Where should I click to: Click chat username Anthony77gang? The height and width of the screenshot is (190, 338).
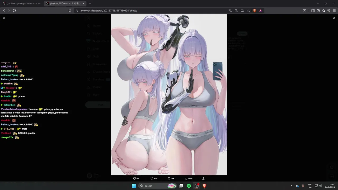point(10,75)
